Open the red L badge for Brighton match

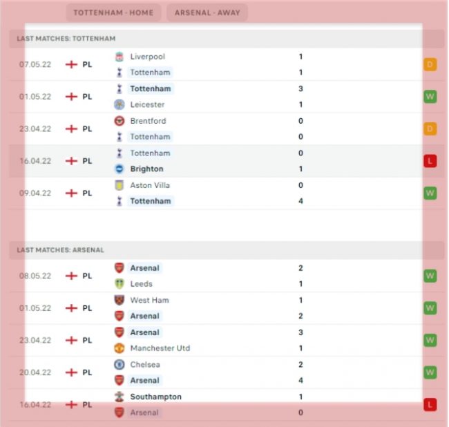(430, 161)
